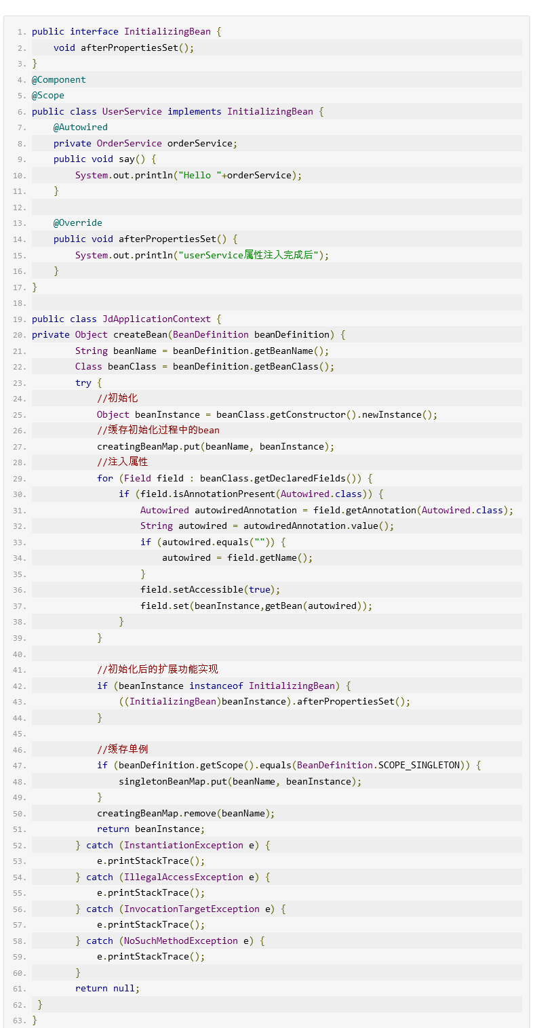The image size is (535, 1028).
Task: Click the "private Object createBean" method signature
Action: coord(189,334)
